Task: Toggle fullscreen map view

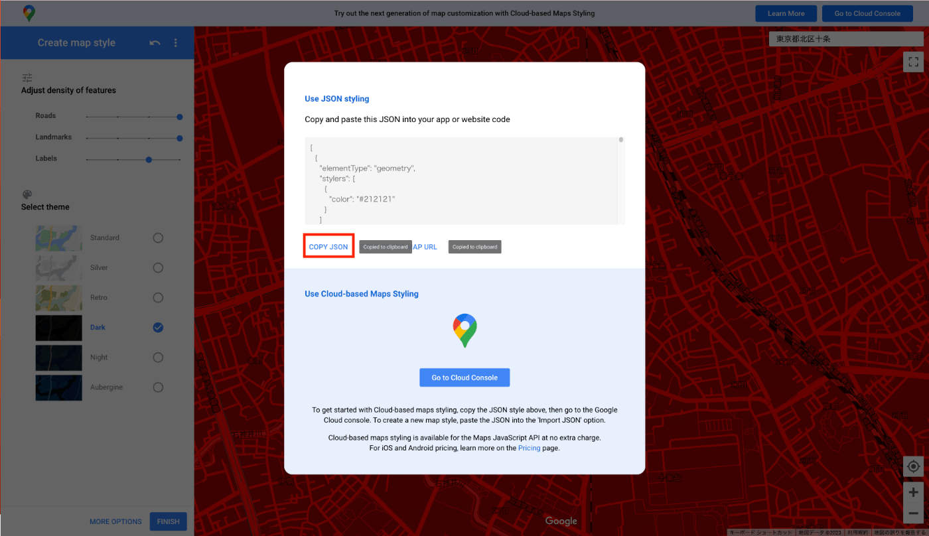Action: [914, 62]
